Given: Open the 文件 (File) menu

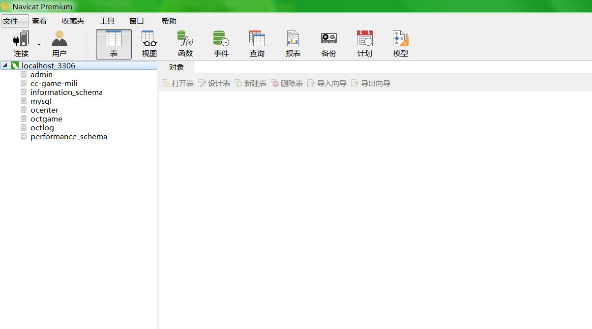Looking at the screenshot, I should click(x=10, y=21).
